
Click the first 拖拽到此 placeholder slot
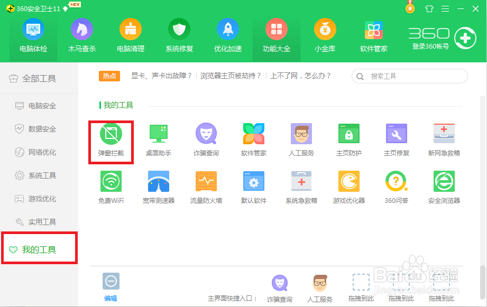[x=361, y=288]
